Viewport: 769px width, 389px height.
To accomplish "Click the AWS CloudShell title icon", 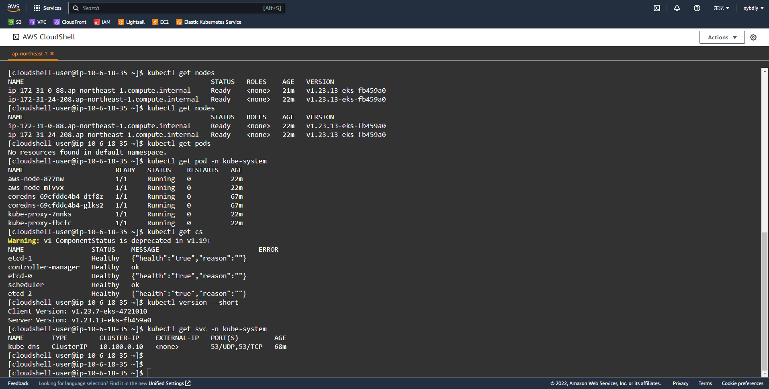I will coord(16,37).
